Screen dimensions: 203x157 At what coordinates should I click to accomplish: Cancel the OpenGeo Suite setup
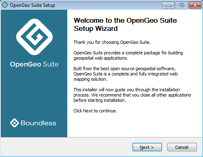point(182,147)
